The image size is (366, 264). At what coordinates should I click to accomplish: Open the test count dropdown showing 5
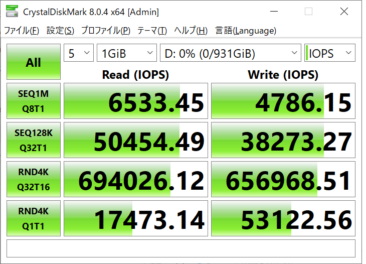pyautogui.click(x=79, y=53)
